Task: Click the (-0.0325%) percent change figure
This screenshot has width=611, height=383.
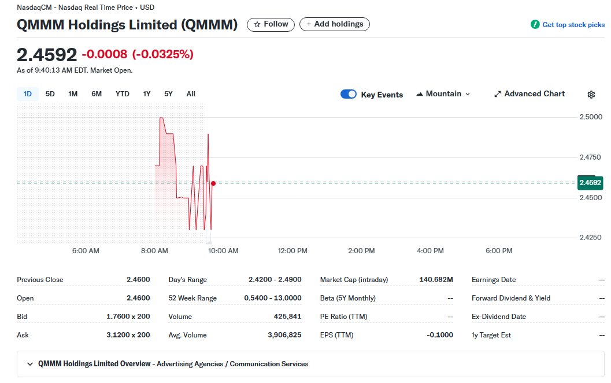Action: click(163, 54)
